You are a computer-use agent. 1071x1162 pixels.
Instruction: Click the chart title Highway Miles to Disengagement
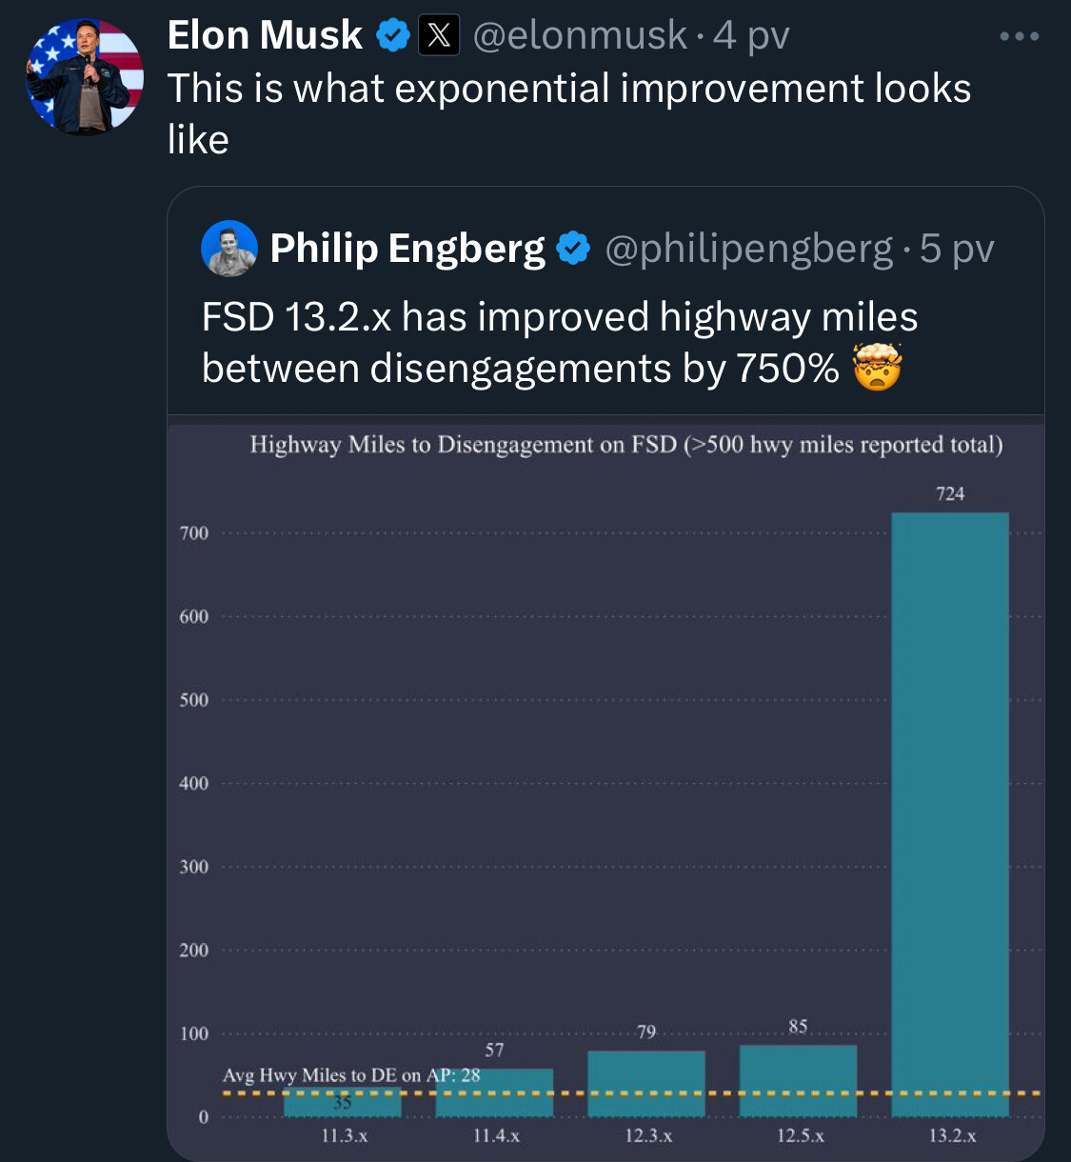pyautogui.click(x=626, y=445)
